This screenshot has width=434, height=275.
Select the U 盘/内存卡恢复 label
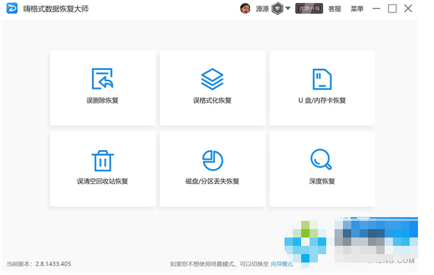(322, 100)
